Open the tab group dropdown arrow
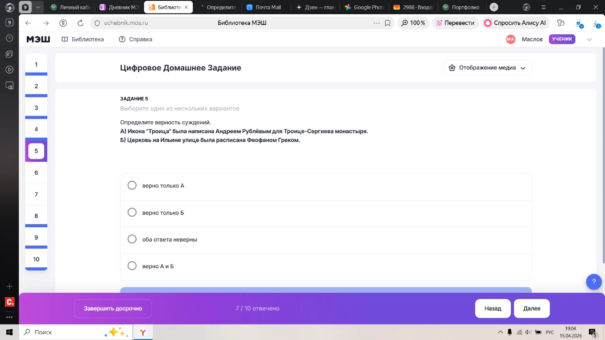Screen dimensions: 605x340 38,7
